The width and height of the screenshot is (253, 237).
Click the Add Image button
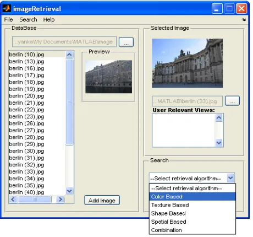[x=102, y=200]
